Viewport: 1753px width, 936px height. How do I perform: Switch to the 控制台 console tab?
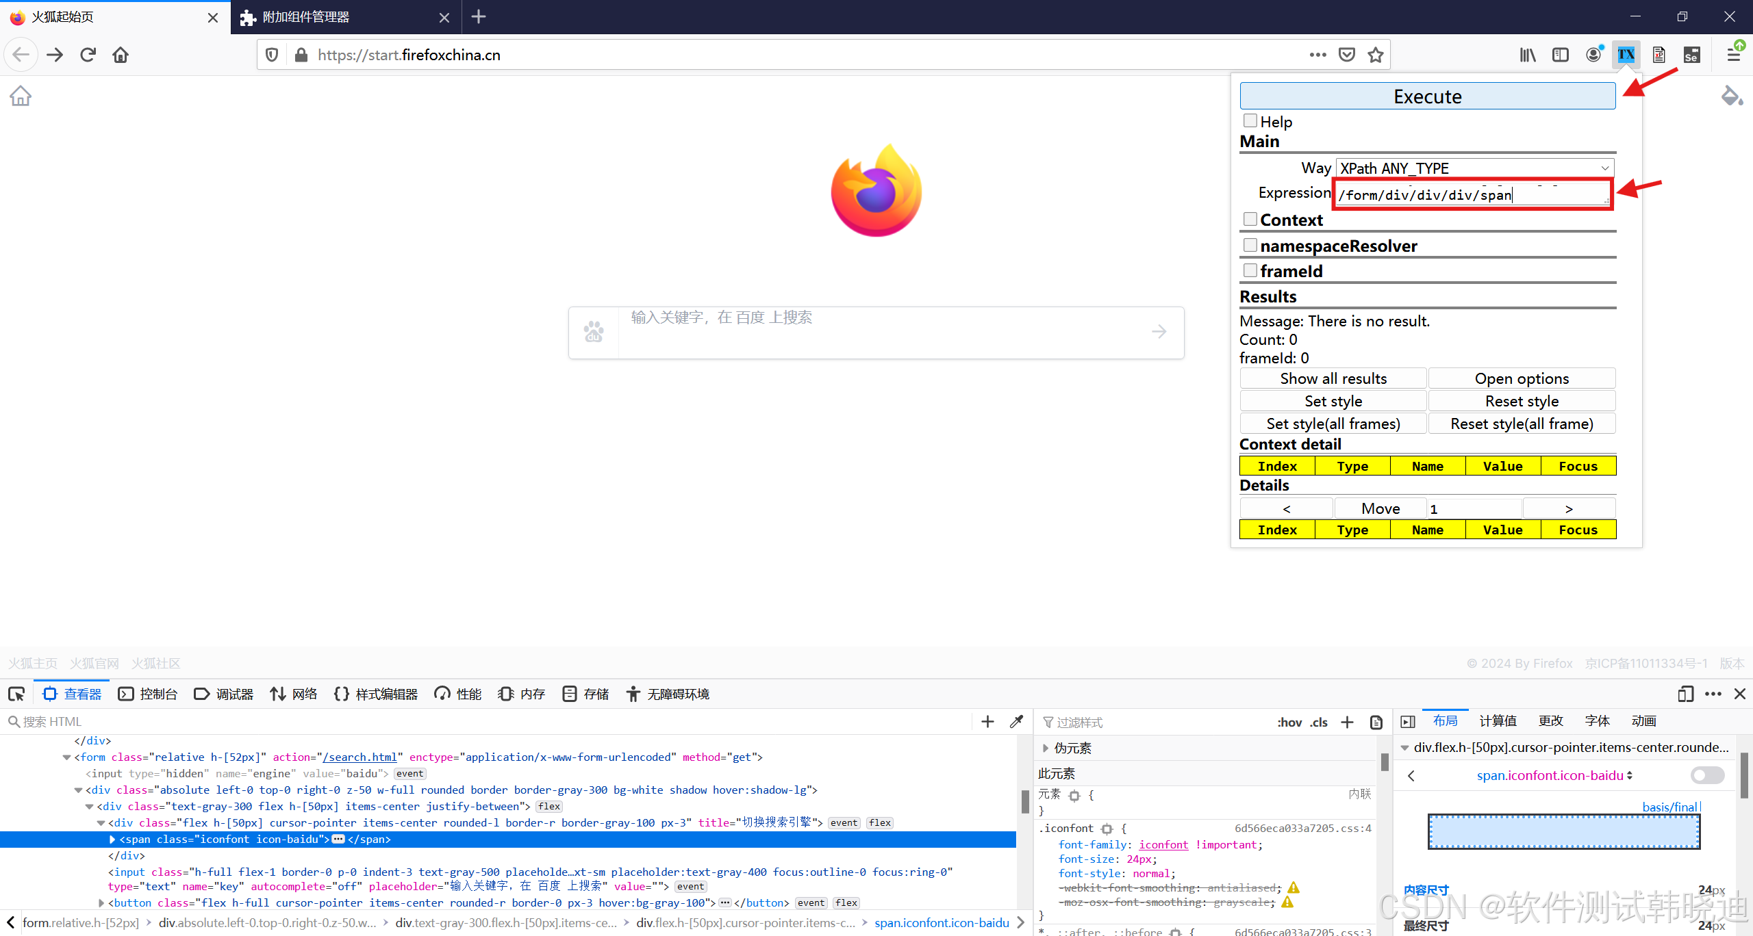(147, 694)
